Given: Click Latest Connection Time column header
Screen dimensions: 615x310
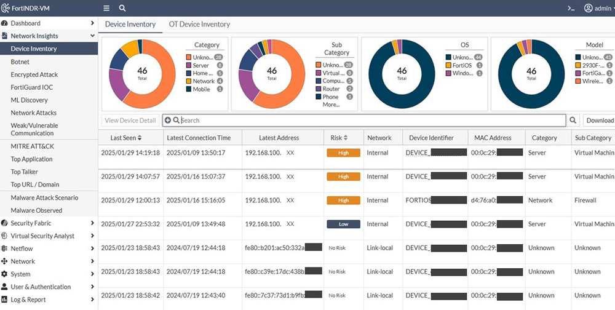Looking at the screenshot, I should pos(199,138).
